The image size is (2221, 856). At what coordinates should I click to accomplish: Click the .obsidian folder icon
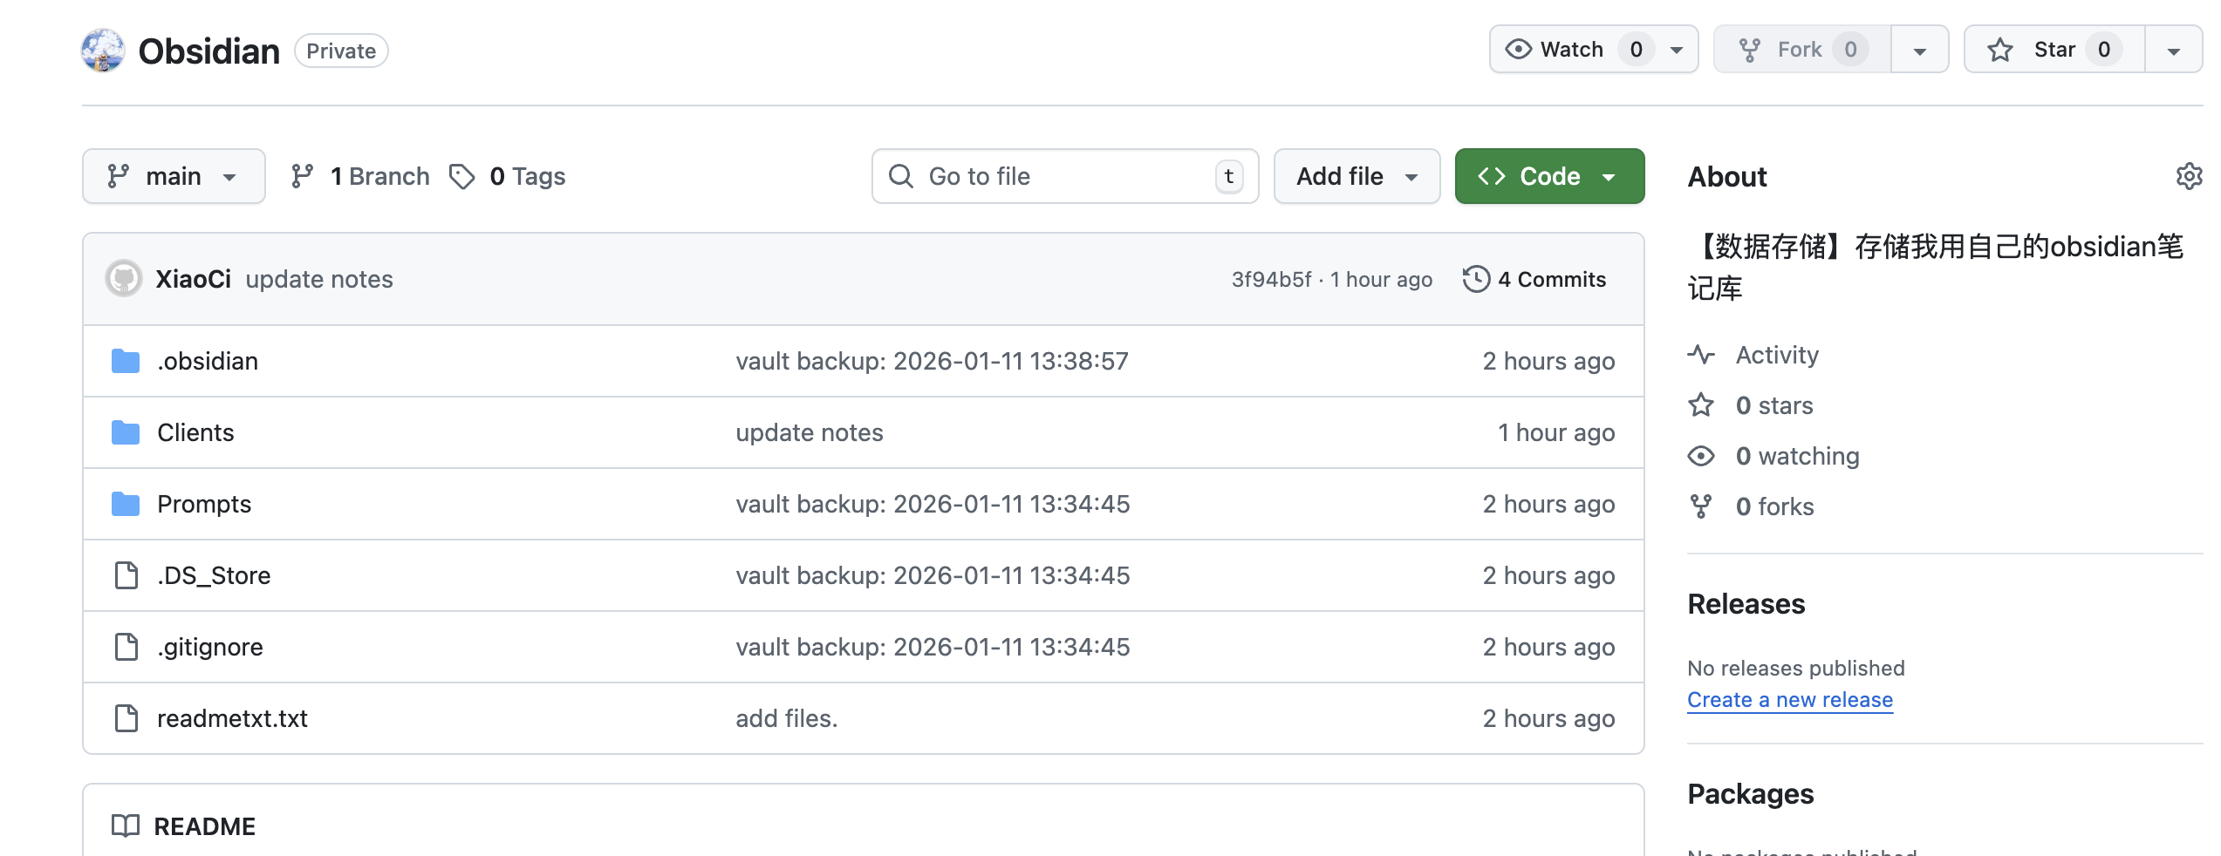[126, 361]
